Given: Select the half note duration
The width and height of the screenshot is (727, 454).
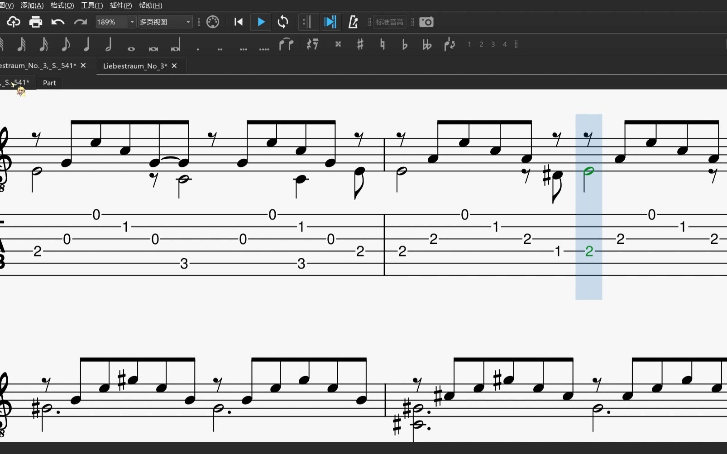Looking at the screenshot, I should coord(109,44).
